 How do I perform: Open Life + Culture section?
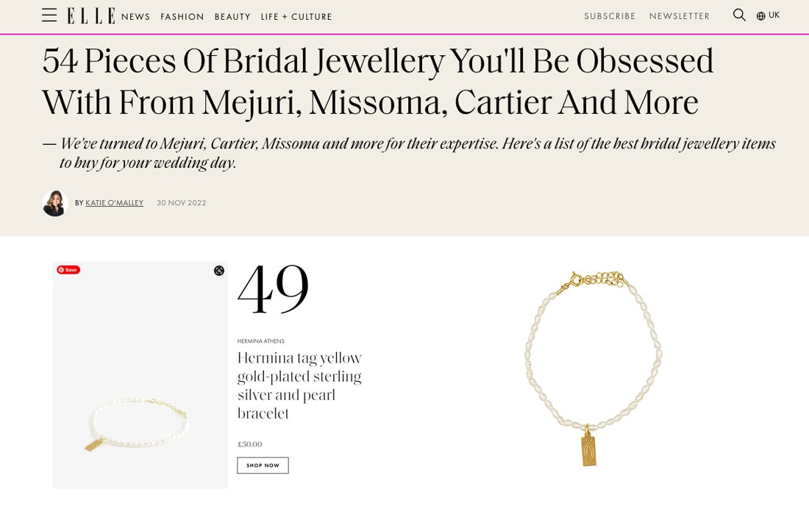[x=296, y=17]
